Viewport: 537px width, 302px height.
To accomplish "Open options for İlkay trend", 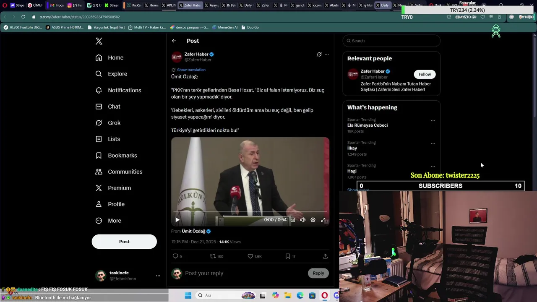I will pyautogui.click(x=433, y=143).
